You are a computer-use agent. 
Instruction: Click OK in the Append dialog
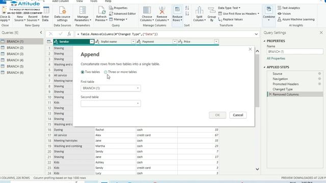tap(218, 115)
